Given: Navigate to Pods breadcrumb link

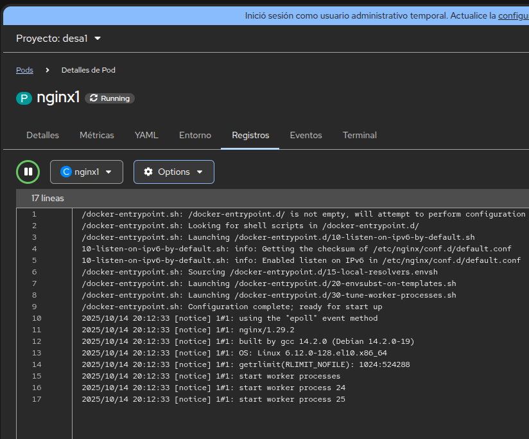Looking at the screenshot, I should [x=24, y=70].
